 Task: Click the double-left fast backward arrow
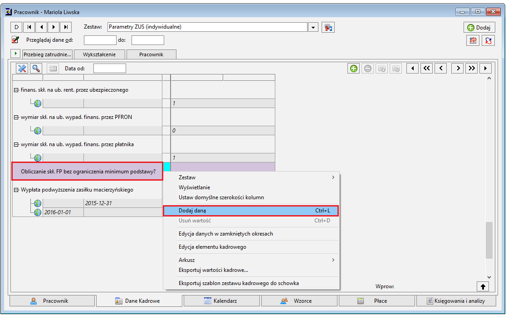click(x=427, y=69)
